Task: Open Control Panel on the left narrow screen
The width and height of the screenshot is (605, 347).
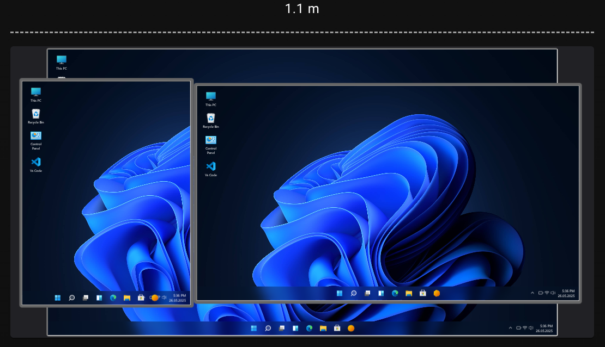Action: click(36, 140)
